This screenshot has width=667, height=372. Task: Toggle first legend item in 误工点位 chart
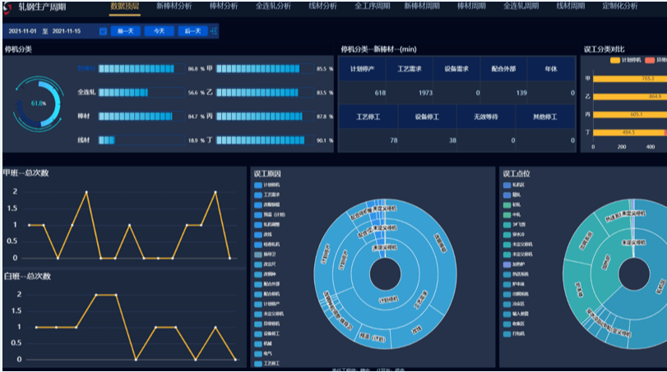pos(507,185)
